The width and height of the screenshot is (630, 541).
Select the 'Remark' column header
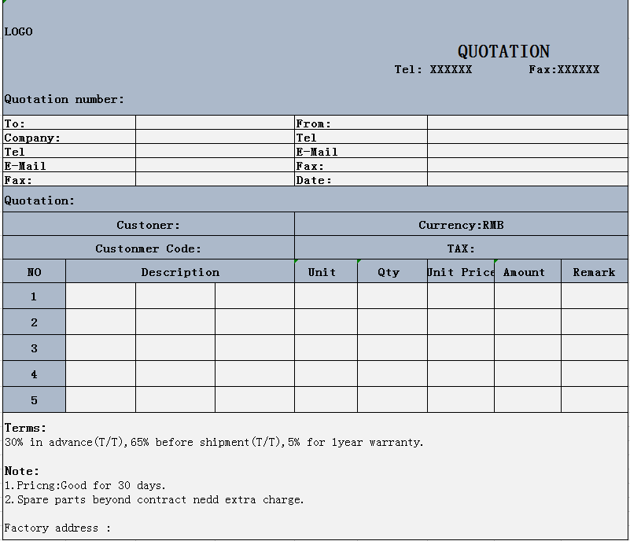[x=595, y=271]
